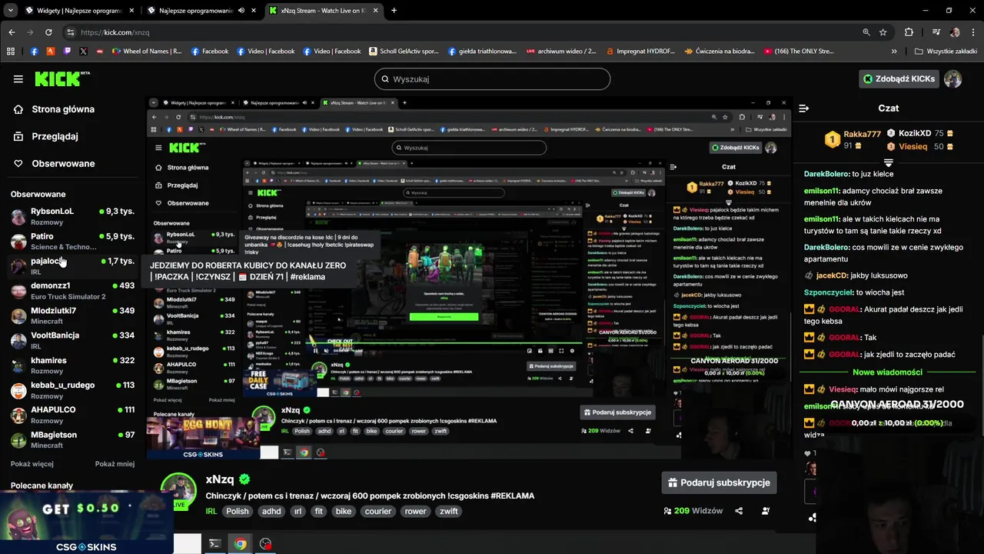Select the AHAPULCO channel row
This screenshot has height=554, width=984.
[x=73, y=415]
